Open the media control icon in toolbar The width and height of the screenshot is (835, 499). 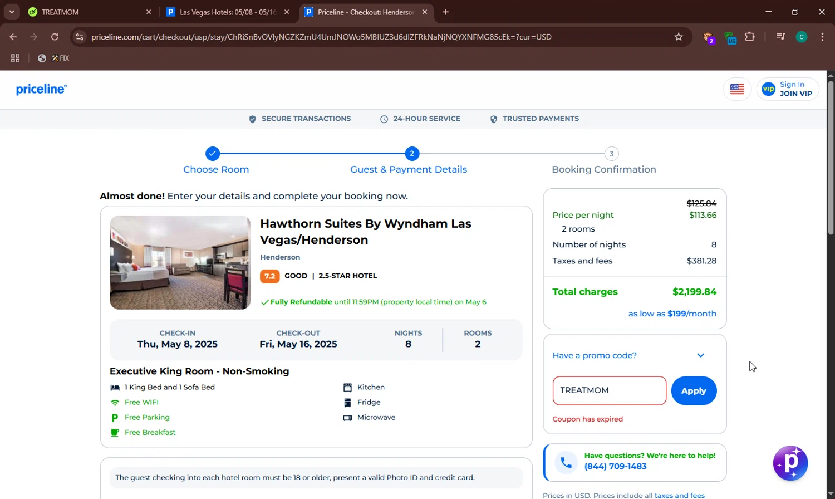[x=780, y=37]
